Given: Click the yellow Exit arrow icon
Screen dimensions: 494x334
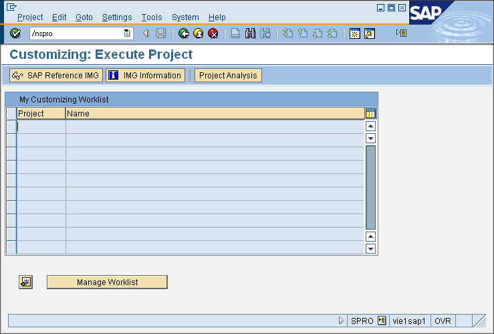Looking at the screenshot, I should 199,33.
